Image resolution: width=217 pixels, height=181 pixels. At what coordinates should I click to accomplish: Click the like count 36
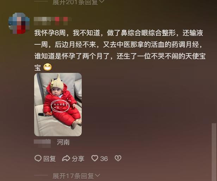click(104, 159)
